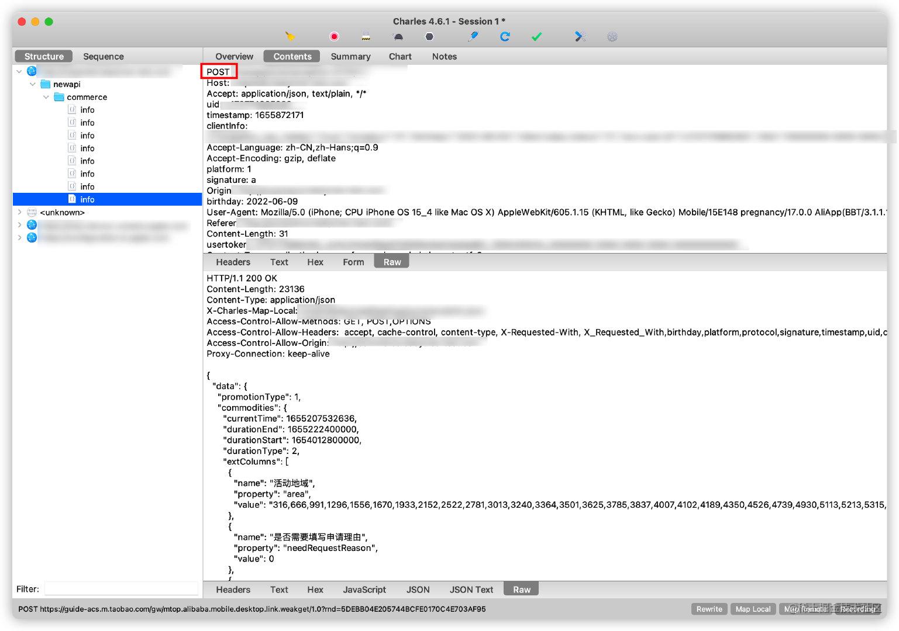
Task: Show request Text tab
Action: click(279, 262)
